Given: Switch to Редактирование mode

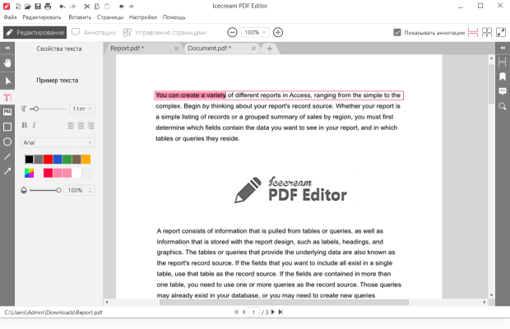Looking at the screenshot, I should click(x=35, y=32).
